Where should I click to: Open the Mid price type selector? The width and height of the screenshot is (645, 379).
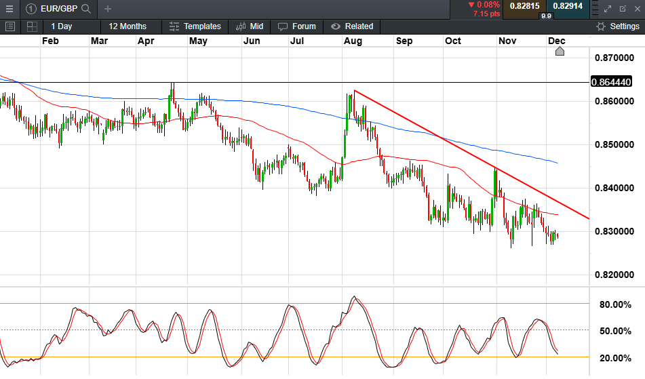tap(250, 26)
